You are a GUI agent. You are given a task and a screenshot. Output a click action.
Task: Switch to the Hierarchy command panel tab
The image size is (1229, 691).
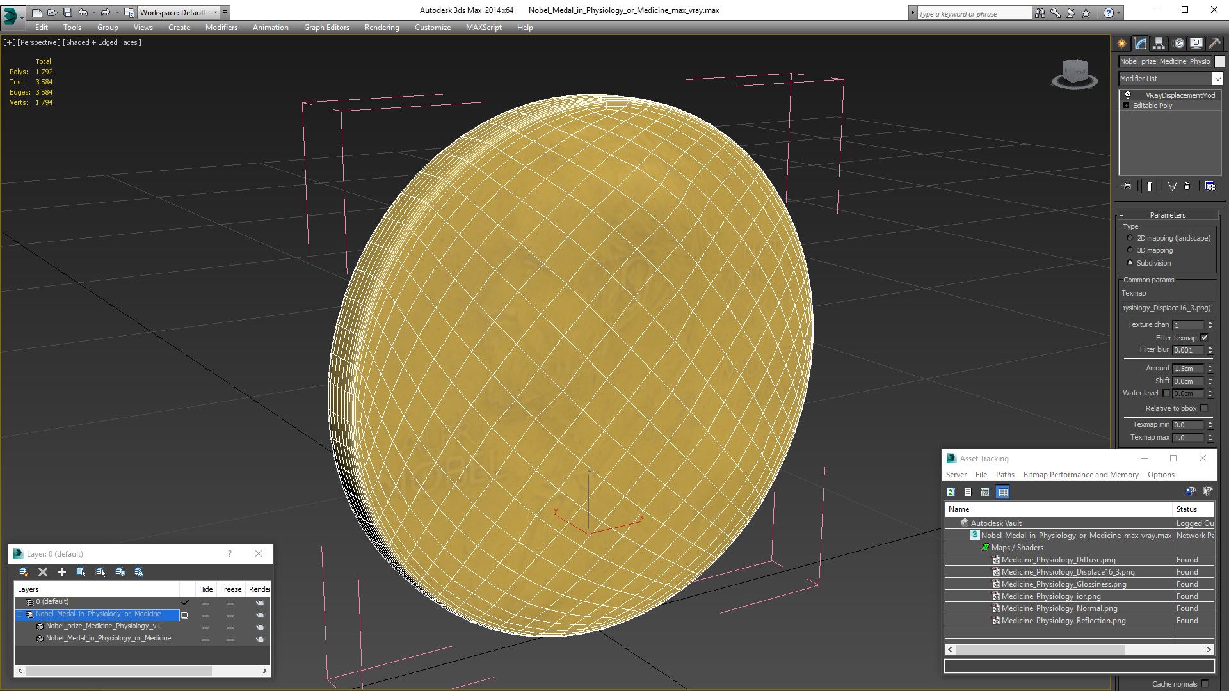point(1159,44)
